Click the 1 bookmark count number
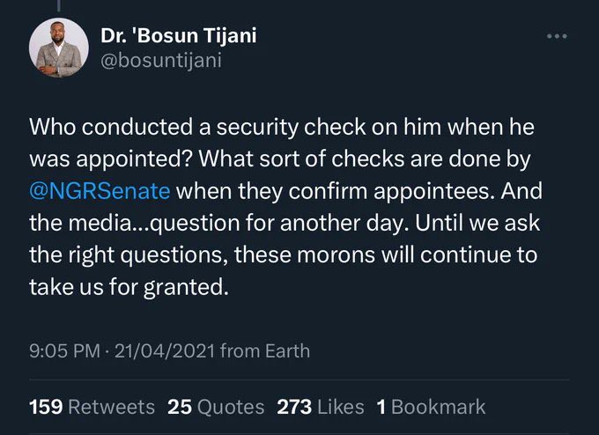Image resolution: width=599 pixels, height=435 pixels. pos(381,406)
